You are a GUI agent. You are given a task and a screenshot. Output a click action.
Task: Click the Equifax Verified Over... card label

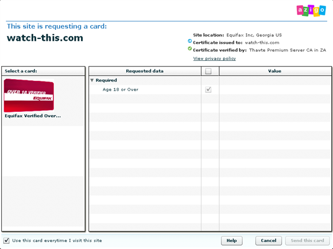click(33, 116)
